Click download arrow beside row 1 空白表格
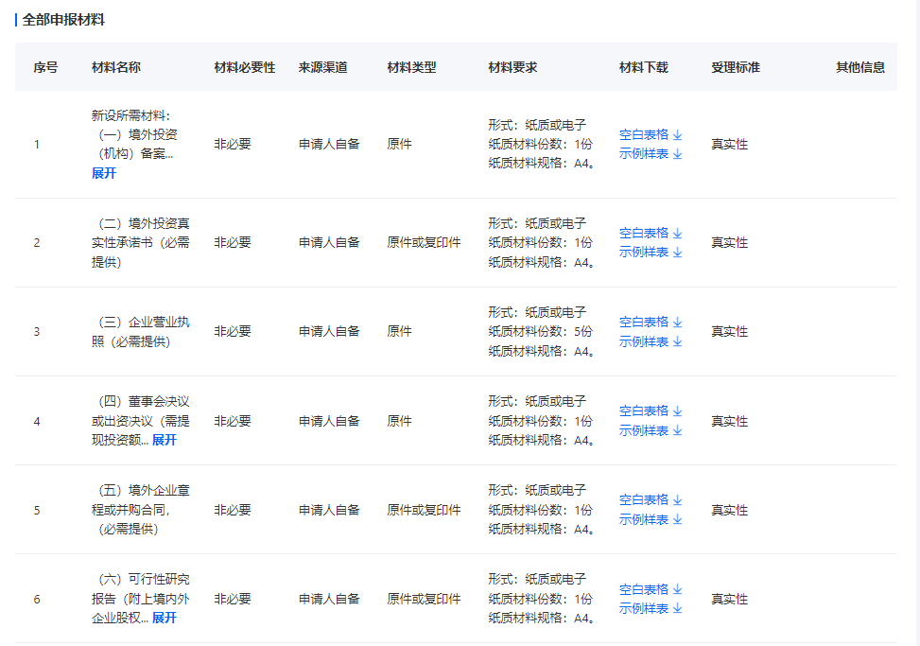The width and height of the screenshot is (920, 646). pyautogui.click(x=677, y=134)
